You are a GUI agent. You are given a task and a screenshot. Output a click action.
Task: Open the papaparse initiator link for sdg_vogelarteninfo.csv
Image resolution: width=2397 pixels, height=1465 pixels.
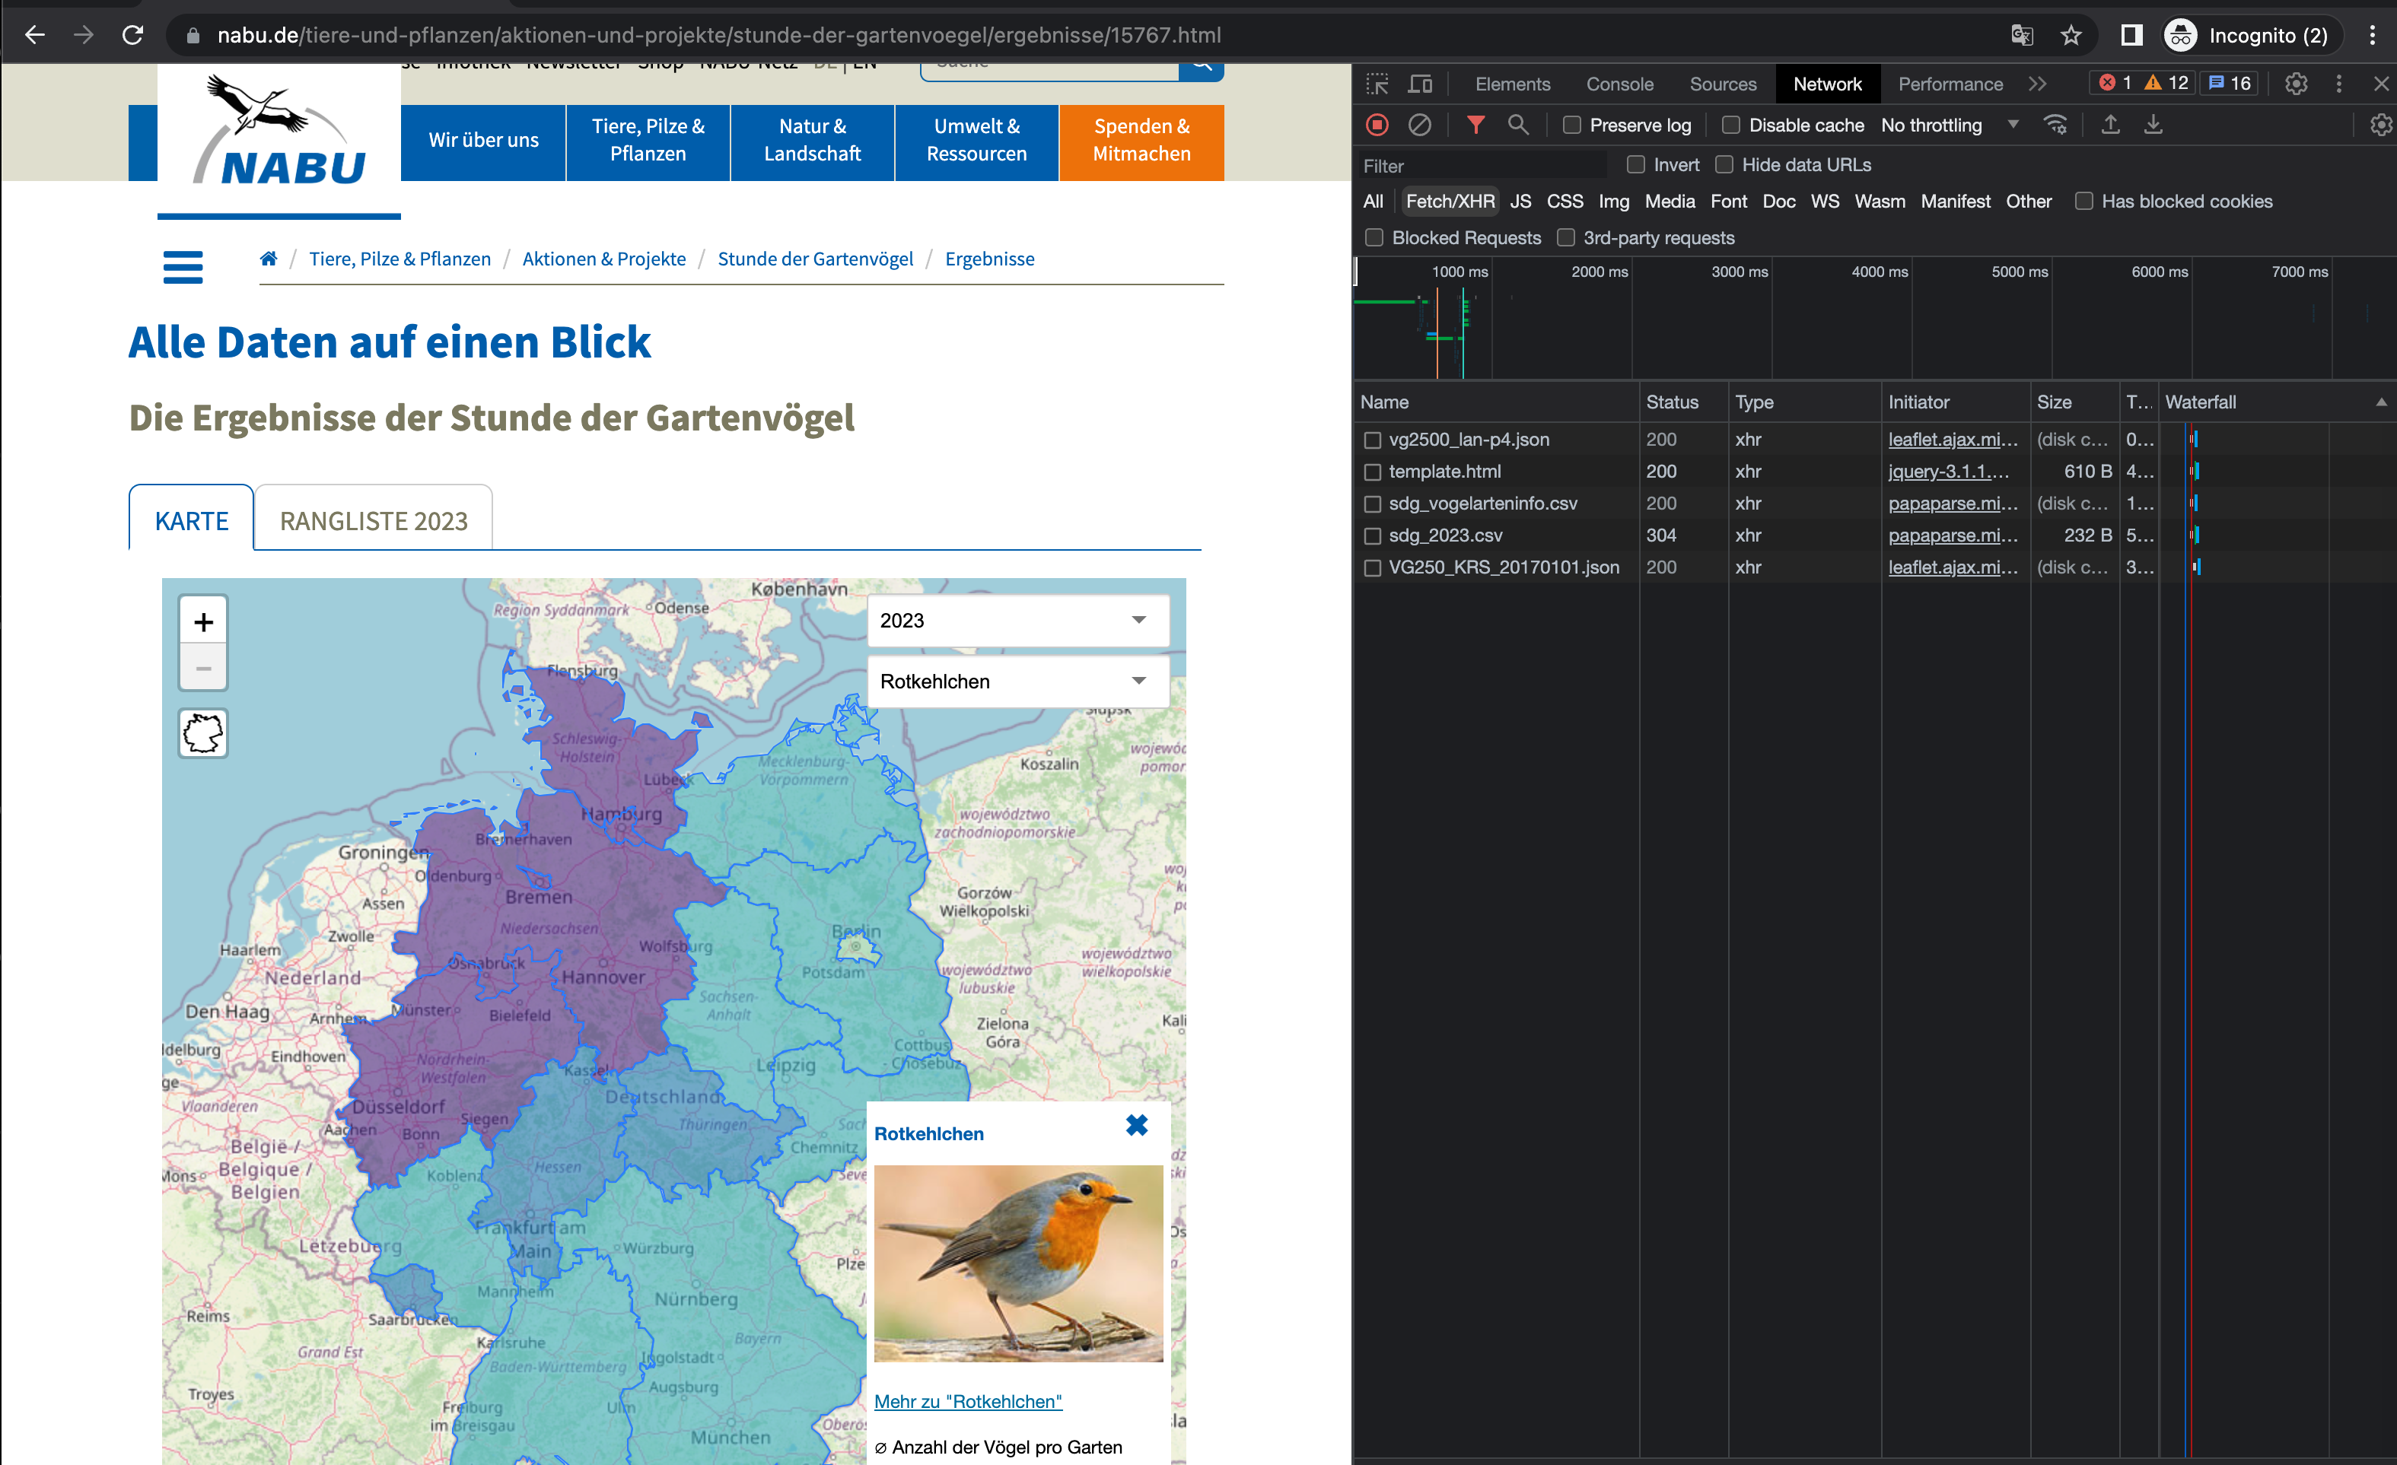1953,504
